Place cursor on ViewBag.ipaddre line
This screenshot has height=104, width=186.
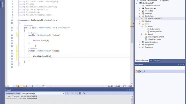coord(74,56)
